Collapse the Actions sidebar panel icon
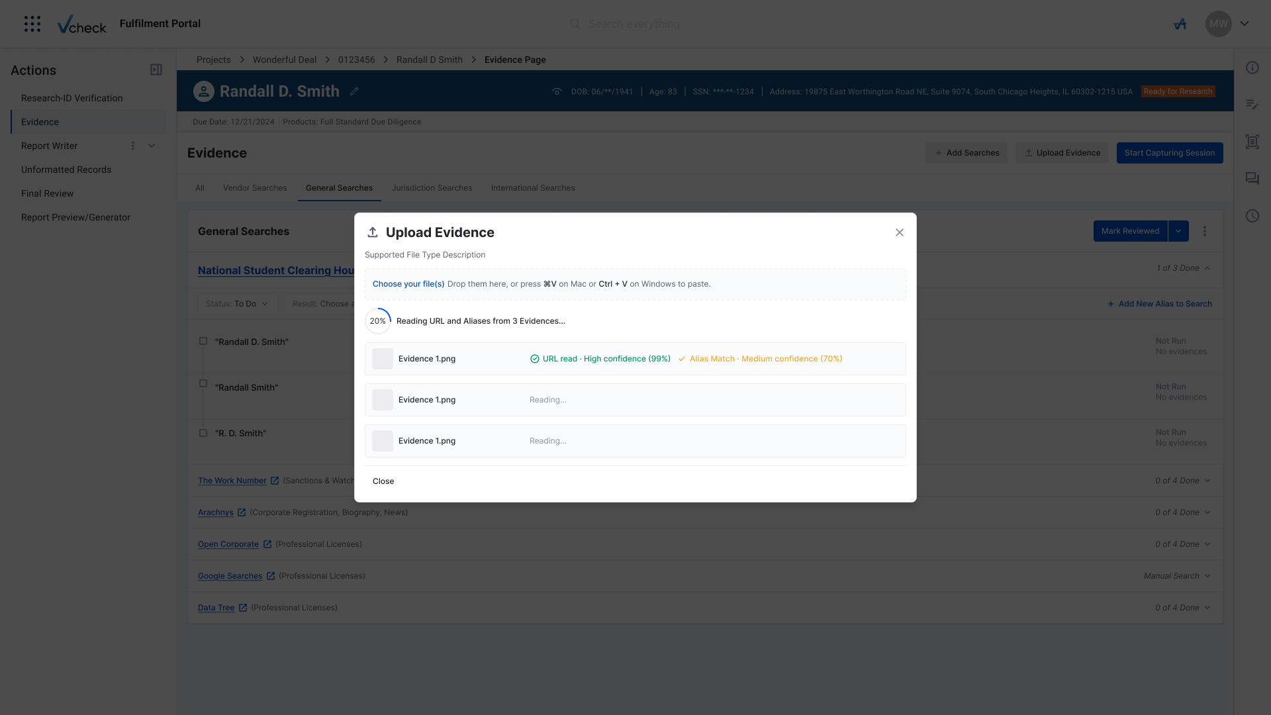The height and width of the screenshot is (715, 1271). tap(156, 70)
